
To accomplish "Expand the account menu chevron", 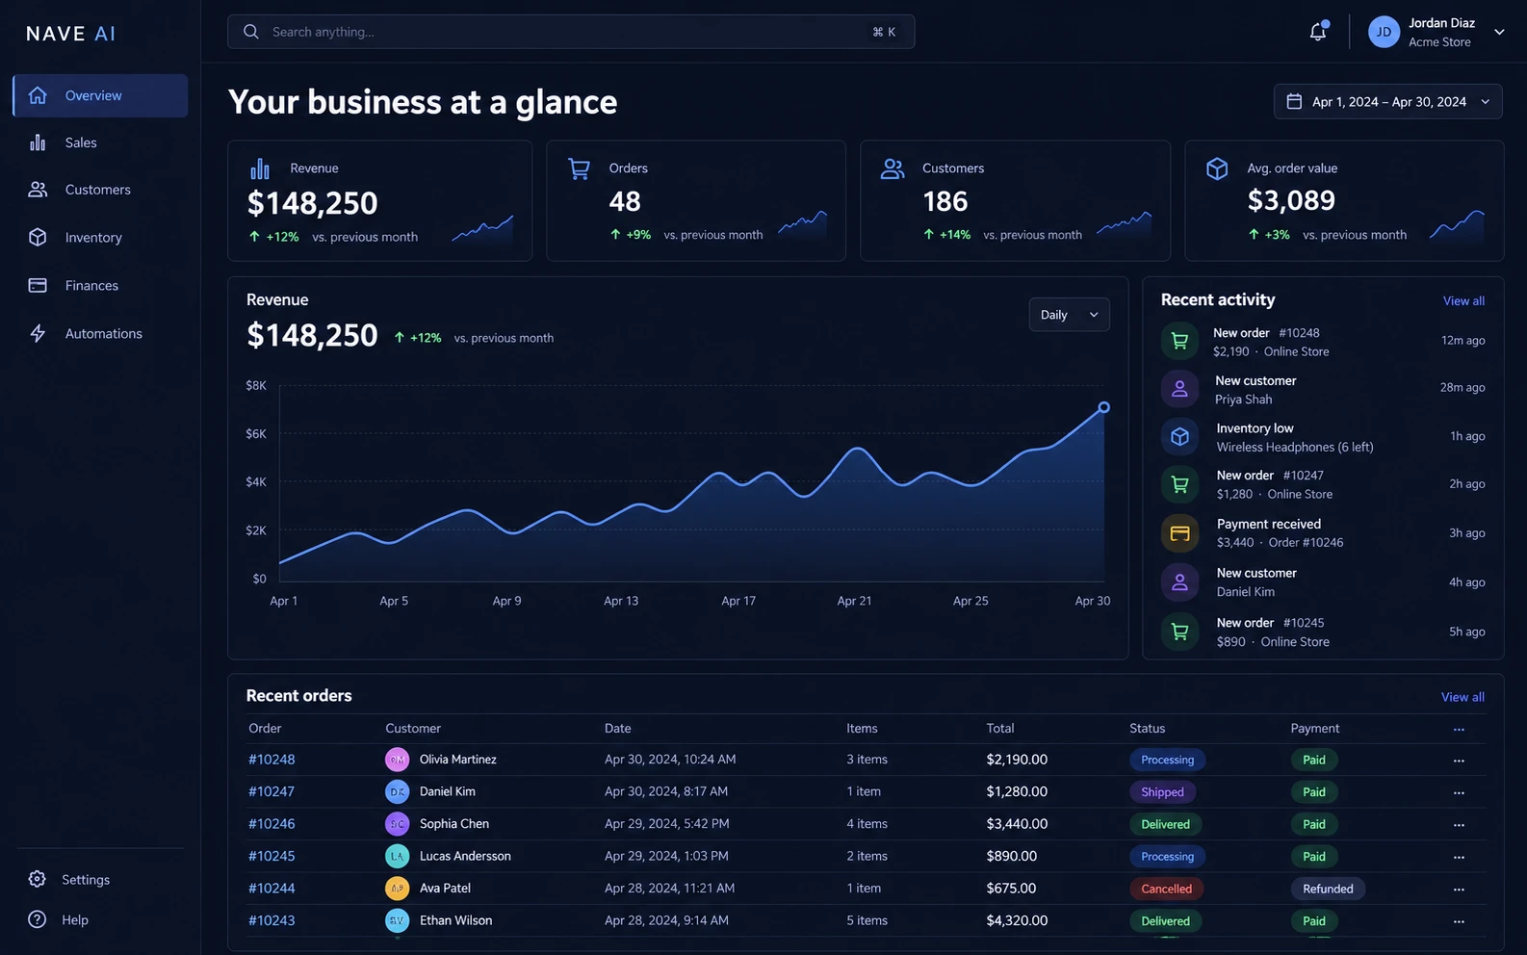I will (x=1499, y=32).
